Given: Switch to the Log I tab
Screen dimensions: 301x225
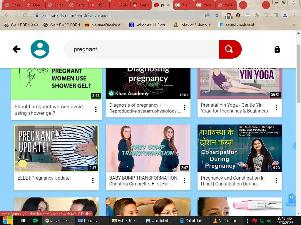Looking at the screenshot, I should click(141, 5).
